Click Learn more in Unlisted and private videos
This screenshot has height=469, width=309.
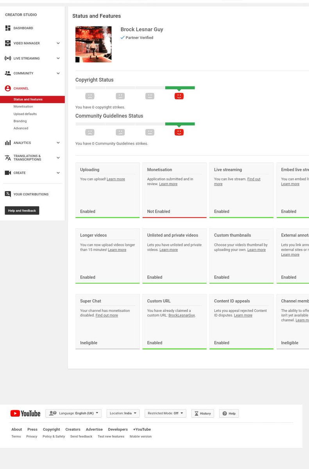coord(169,250)
